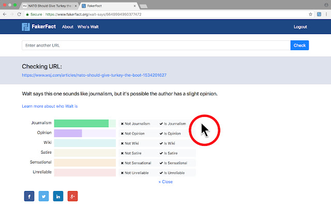Click Logout in the header
Screen dimensions: 331x207
300,27
